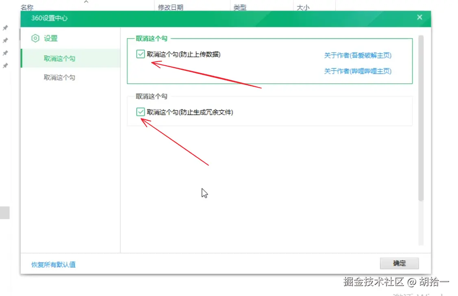Uncheck the 防止生成冗余文件 checkbox
This screenshot has width=458, height=296.
point(141,112)
